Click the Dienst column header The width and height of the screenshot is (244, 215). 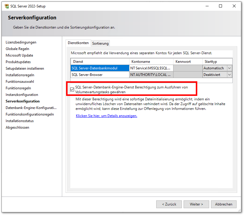coord(100,62)
